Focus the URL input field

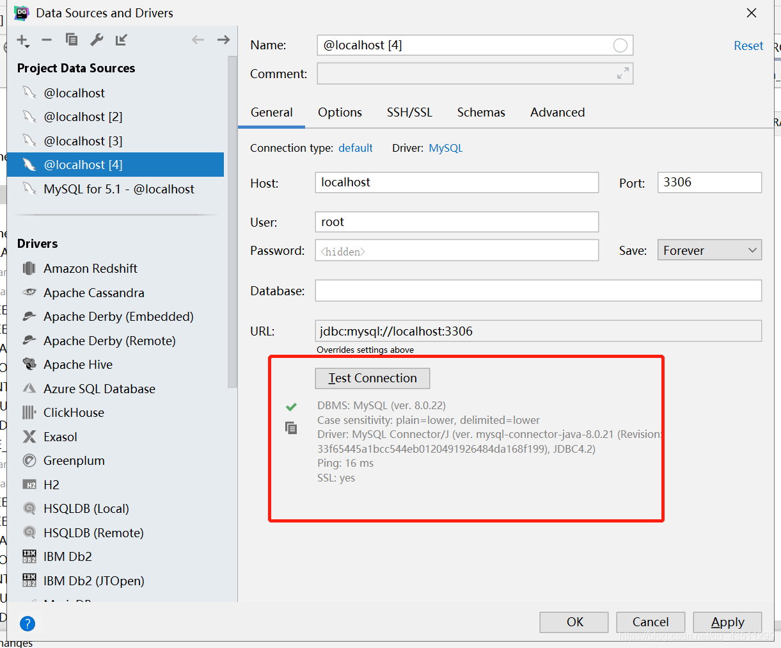click(539, 331)
